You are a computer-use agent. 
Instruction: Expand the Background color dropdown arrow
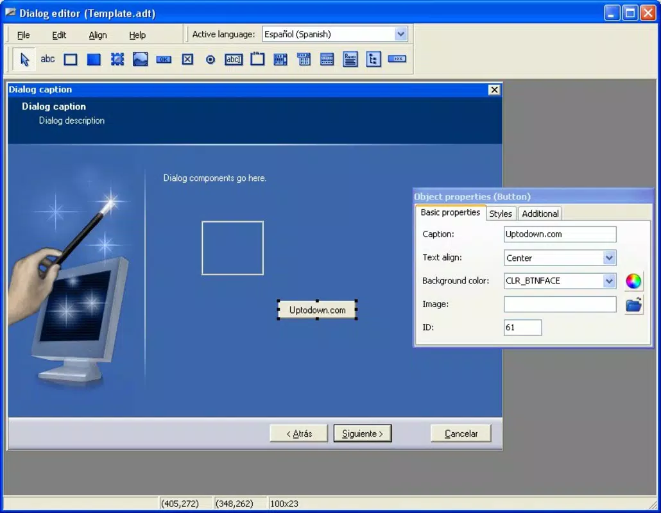pyautogui.click(x=609, y=281)
